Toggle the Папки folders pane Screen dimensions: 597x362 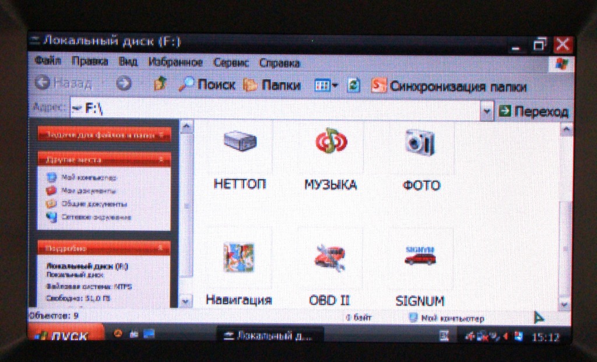tap(272, 86)
